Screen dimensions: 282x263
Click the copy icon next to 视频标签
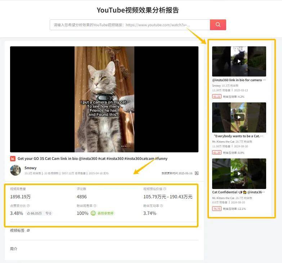(28, 230)
